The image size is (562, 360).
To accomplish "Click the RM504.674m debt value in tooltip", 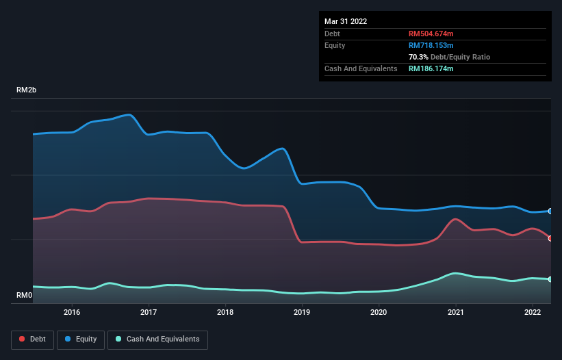I will click(x=432, y=34).
